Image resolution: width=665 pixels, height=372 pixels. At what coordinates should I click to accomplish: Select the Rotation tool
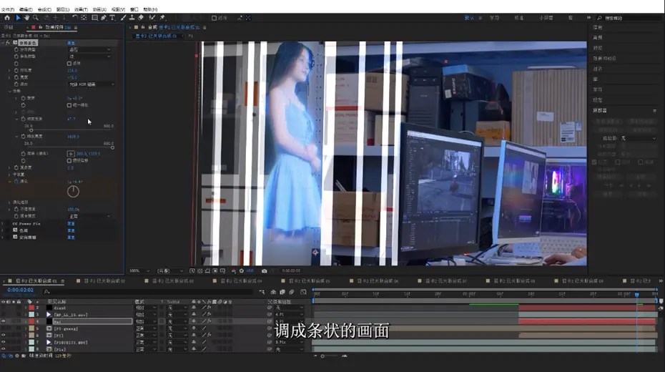click(74, 18)
